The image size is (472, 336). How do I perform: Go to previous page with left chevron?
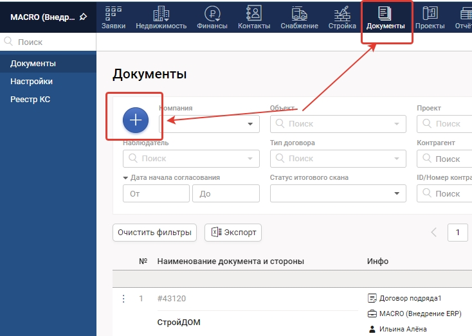[x=434, y=233]
